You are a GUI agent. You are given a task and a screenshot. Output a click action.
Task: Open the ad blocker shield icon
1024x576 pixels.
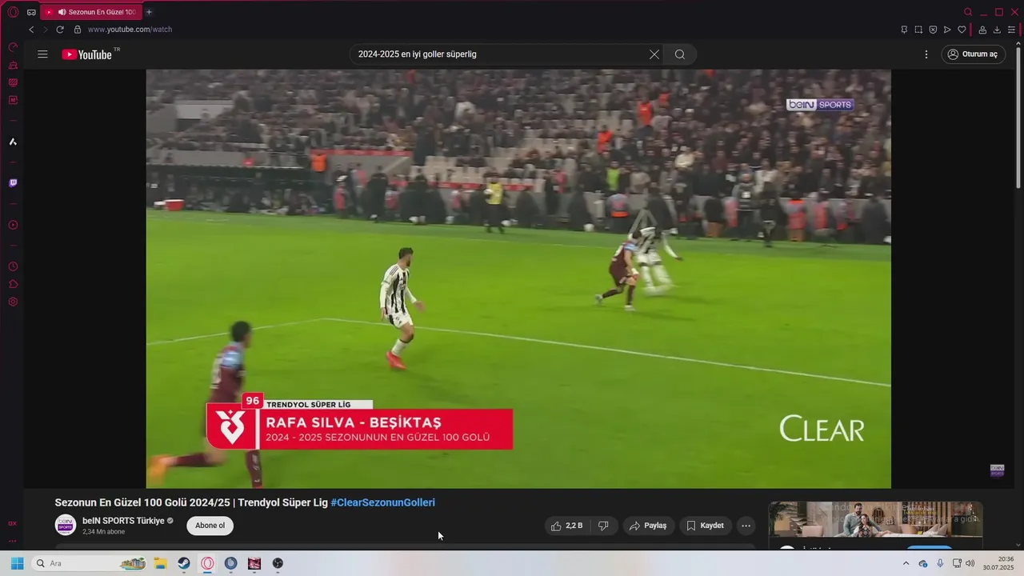[933, 30]
